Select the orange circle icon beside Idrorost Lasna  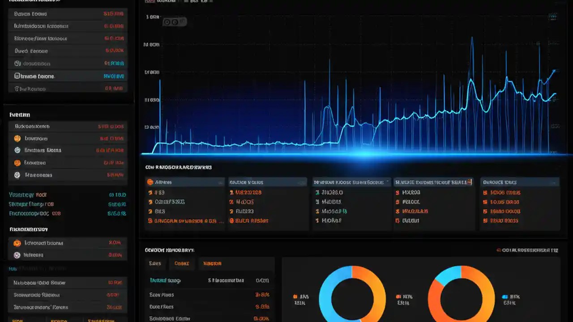[x=17, y=243]
